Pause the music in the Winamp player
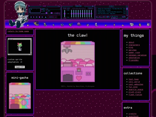 pyautogui.click(x=37, y=17)
